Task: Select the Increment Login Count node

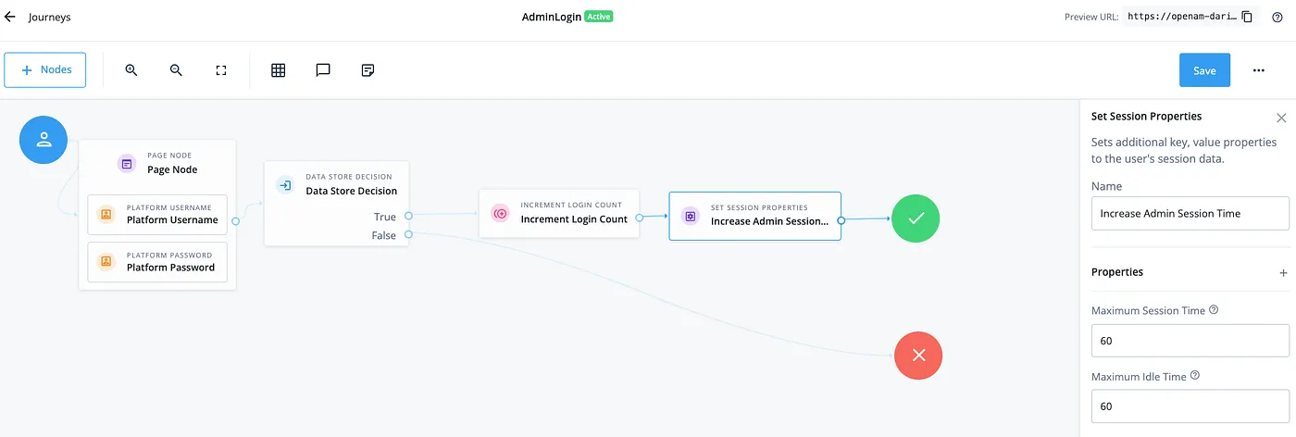Action: click(559, 214)
